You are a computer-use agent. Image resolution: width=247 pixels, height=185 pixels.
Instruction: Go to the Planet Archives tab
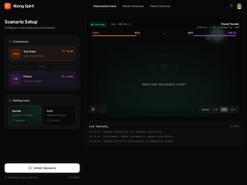point(160,6)
